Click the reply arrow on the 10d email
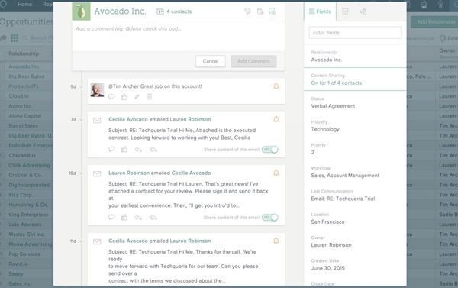This screenshot has width=458, height=288. click(x=138, y=218)
